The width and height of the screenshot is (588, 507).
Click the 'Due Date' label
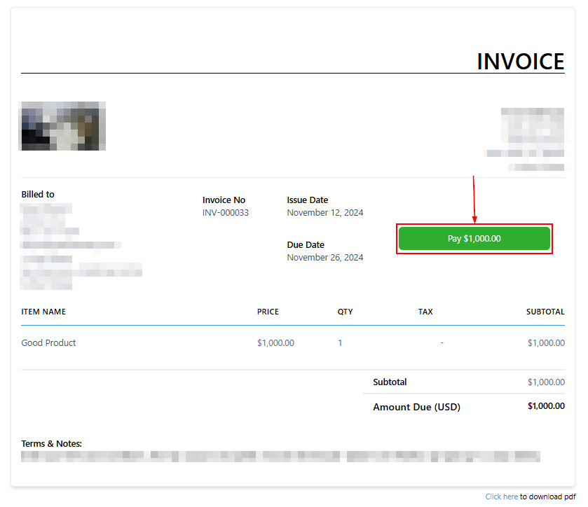coord(306,245)
